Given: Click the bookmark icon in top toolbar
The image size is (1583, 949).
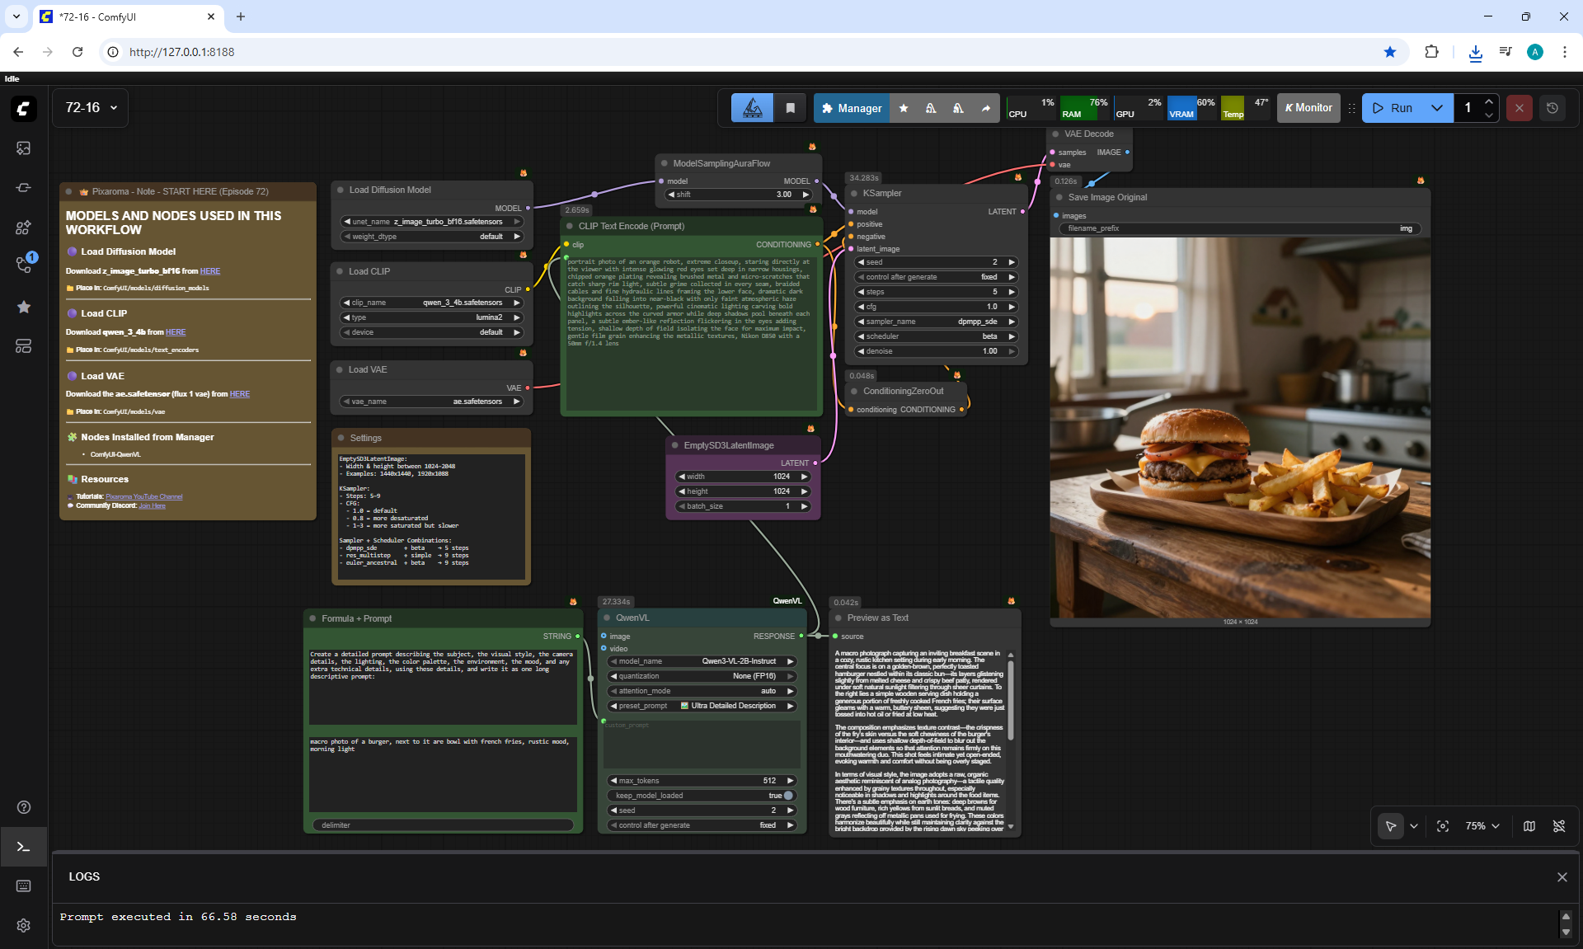Looking at the screenshot, I should (x=790, y=108).
